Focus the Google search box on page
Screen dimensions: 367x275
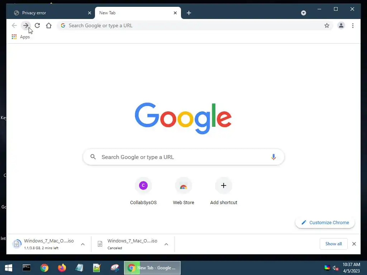(183, 157)
